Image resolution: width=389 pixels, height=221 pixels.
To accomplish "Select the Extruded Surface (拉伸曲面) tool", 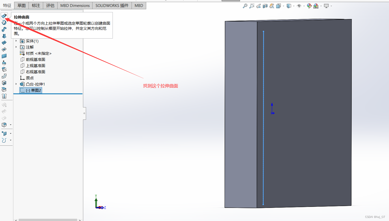I will pos(4,16).
